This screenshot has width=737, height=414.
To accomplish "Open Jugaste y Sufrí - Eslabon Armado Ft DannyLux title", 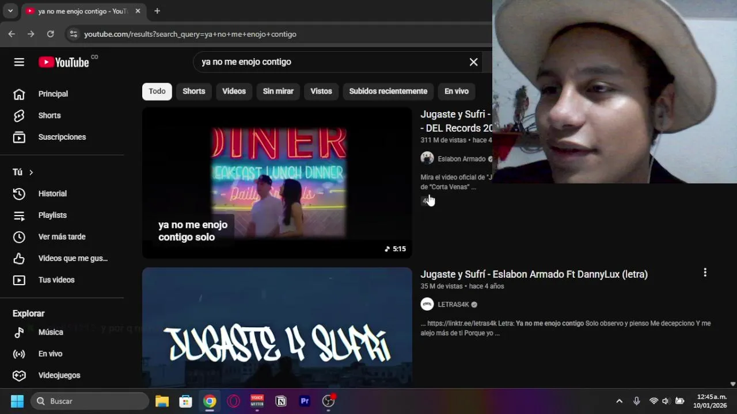I will click(x=534, y=274).
